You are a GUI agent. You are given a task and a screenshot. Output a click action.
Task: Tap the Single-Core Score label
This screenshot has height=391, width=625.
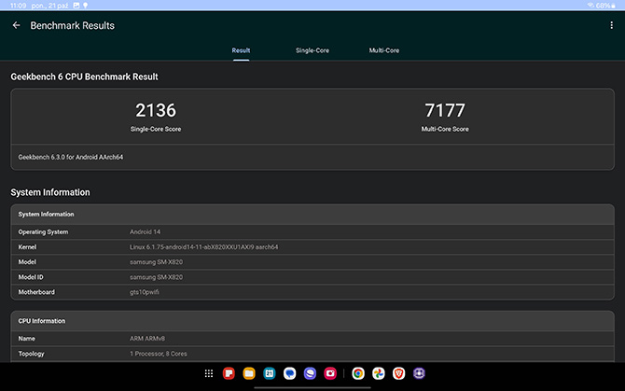(x=156, y=129)
